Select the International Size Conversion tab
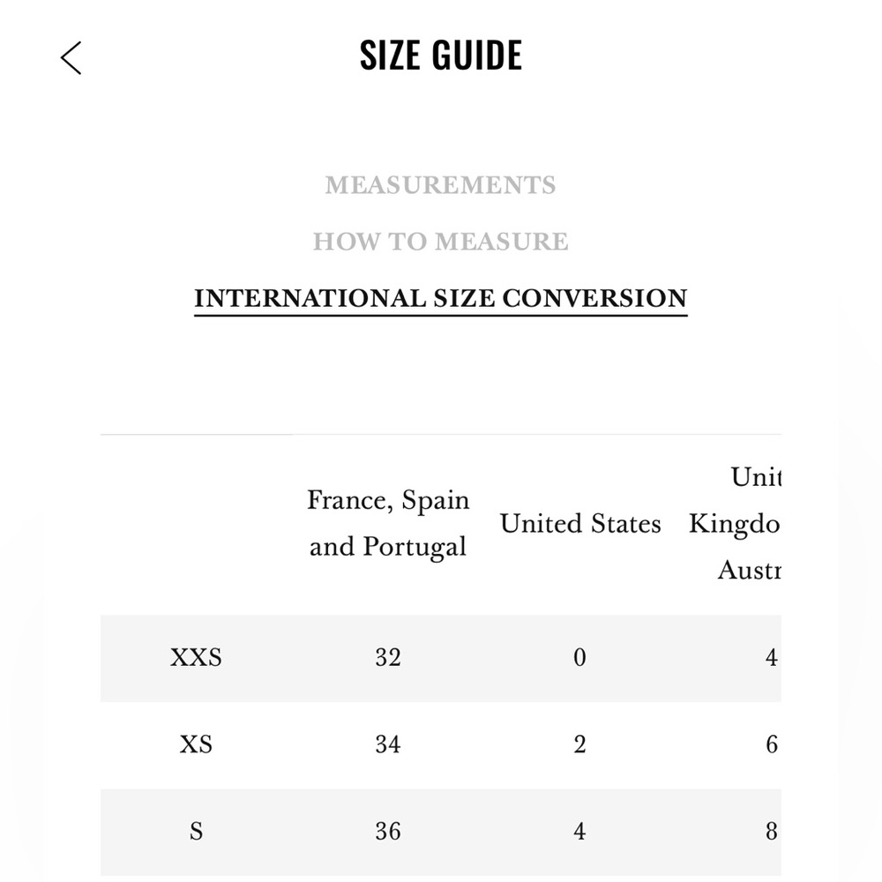Image resolution: width=882 pixels, height=882 pixels. (x=440, y=299)
